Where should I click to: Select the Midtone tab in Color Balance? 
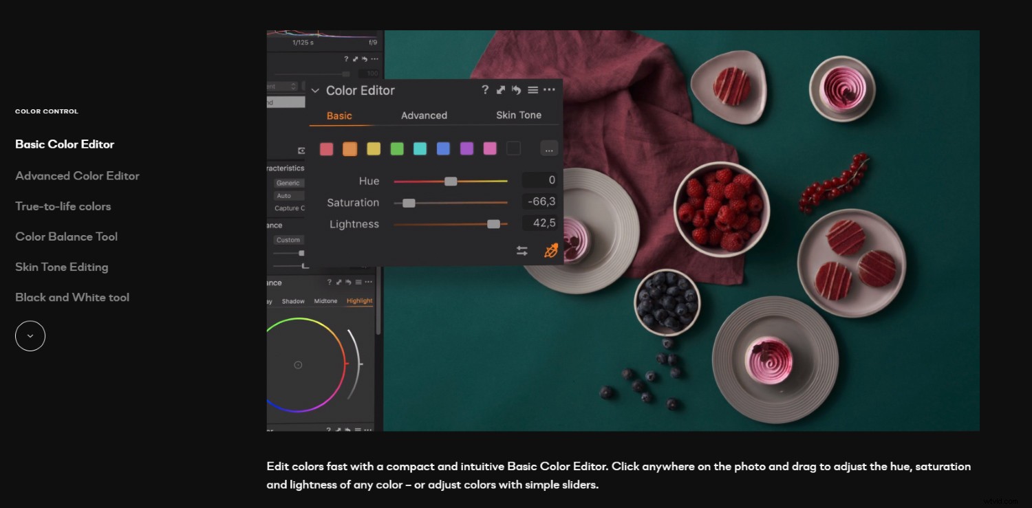(x=325, y=300)
